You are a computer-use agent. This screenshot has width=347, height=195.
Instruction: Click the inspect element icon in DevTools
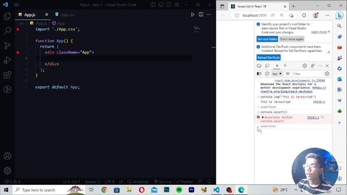pyautogui.click(x=259, y=66)
